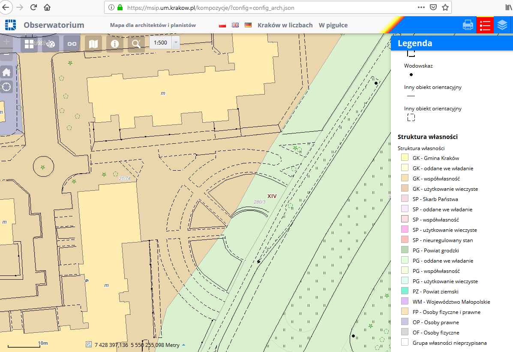Viewport: 513px width, 352px height.
Task: Open the browser library icon
Action: click(508, 7)
